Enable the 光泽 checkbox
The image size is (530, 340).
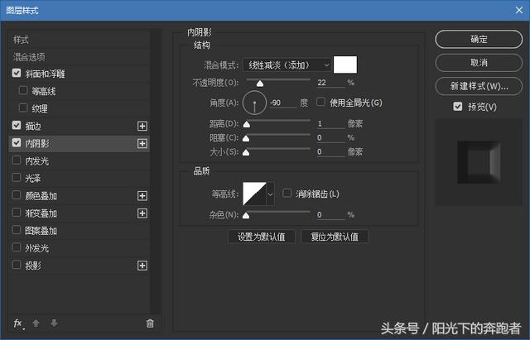17,177
